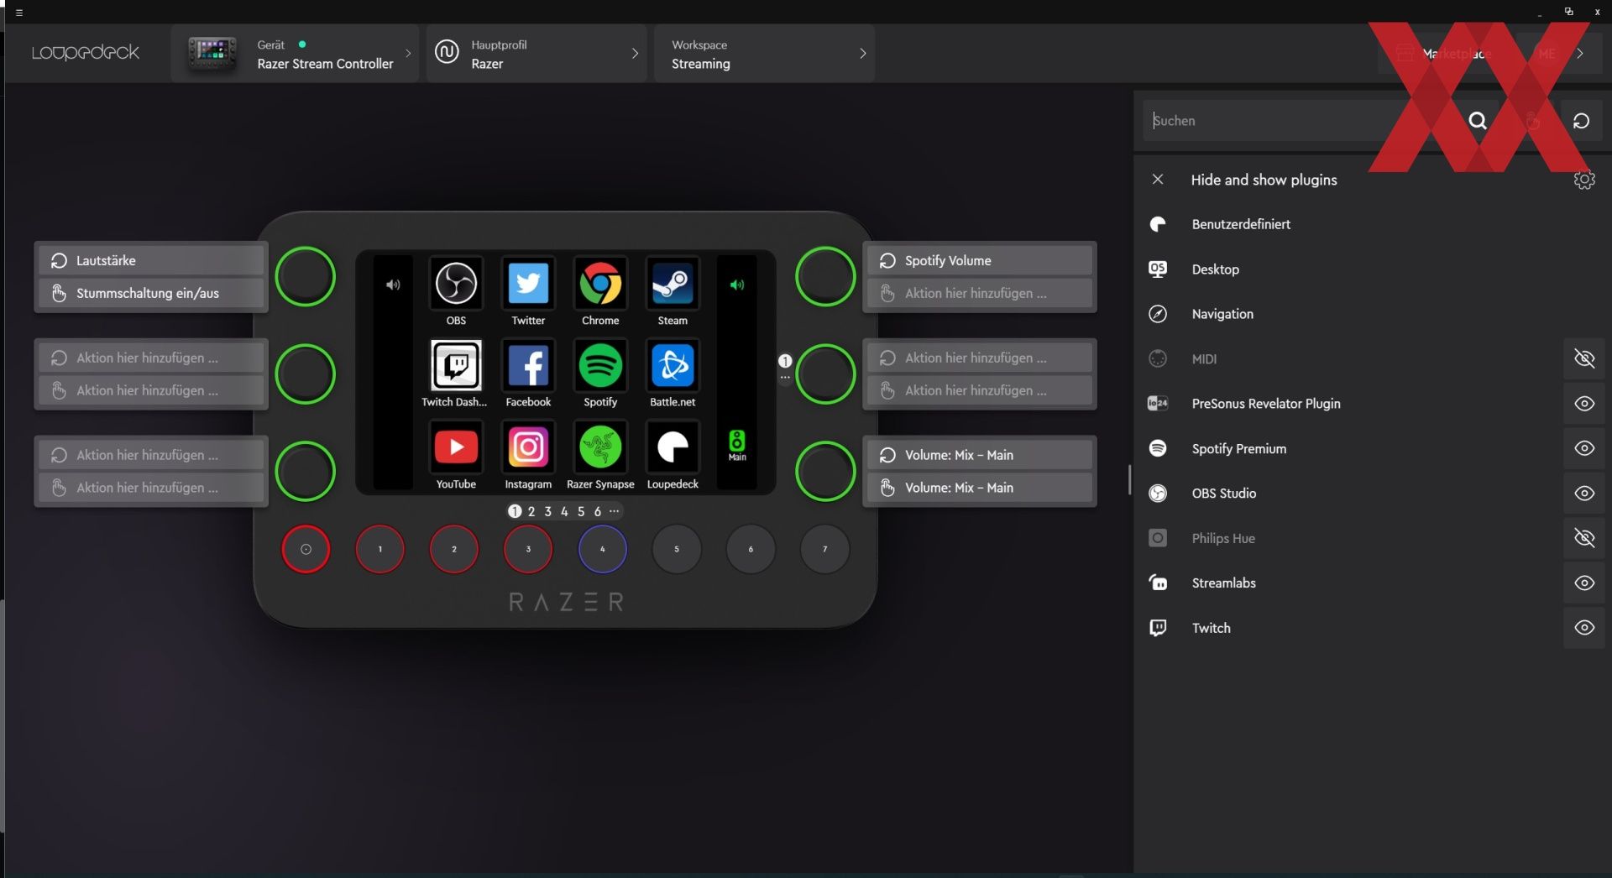This screenshot has width=1612, height=878.
Task: Add action under Spotify Volume
Action: (x=980, y=293)
